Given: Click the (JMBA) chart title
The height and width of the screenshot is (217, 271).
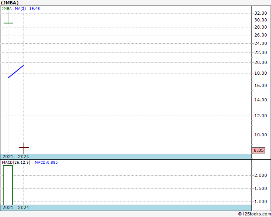Looking at the screenshot, I should click(x=10, y=3).
